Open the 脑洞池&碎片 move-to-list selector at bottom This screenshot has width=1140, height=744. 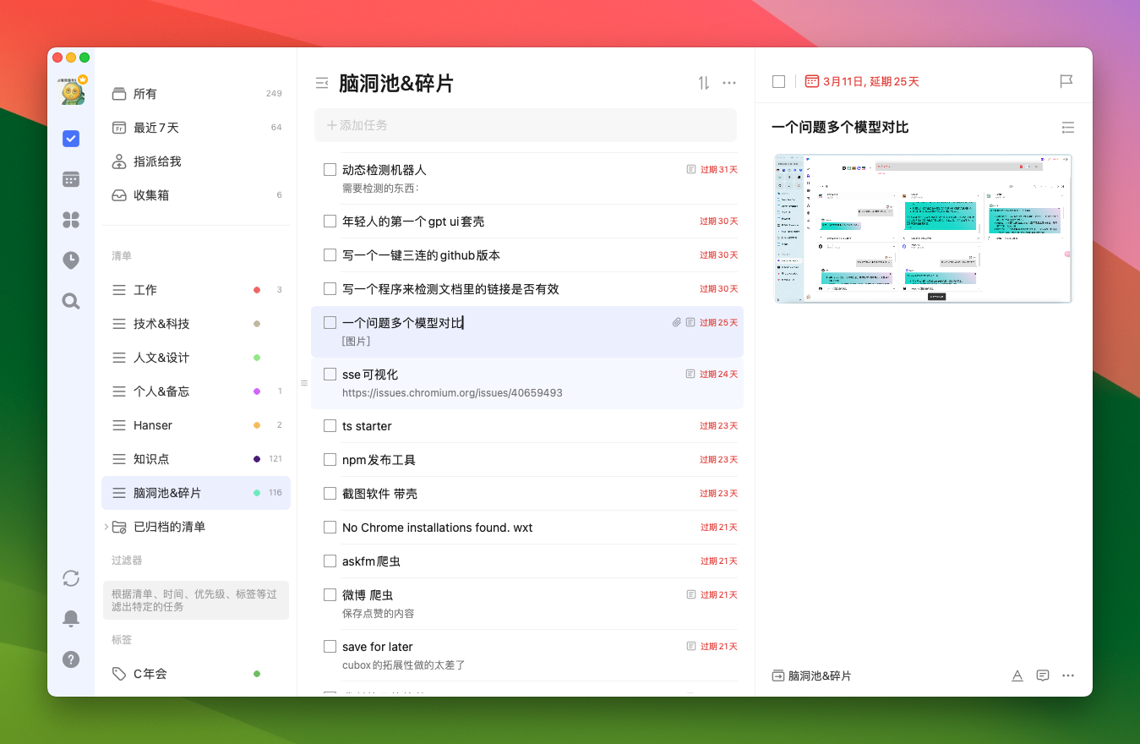tap(811, 676)
